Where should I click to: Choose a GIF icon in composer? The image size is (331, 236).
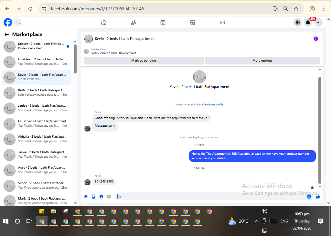coord(109,197)
